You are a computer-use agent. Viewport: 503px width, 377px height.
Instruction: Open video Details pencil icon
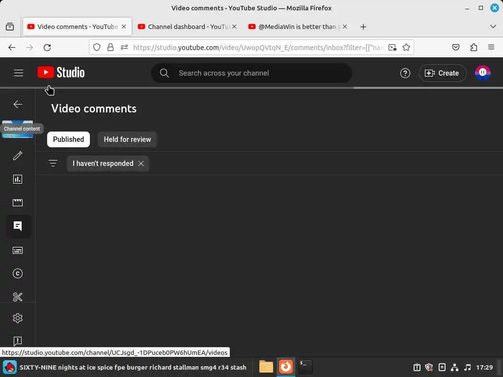18,156
